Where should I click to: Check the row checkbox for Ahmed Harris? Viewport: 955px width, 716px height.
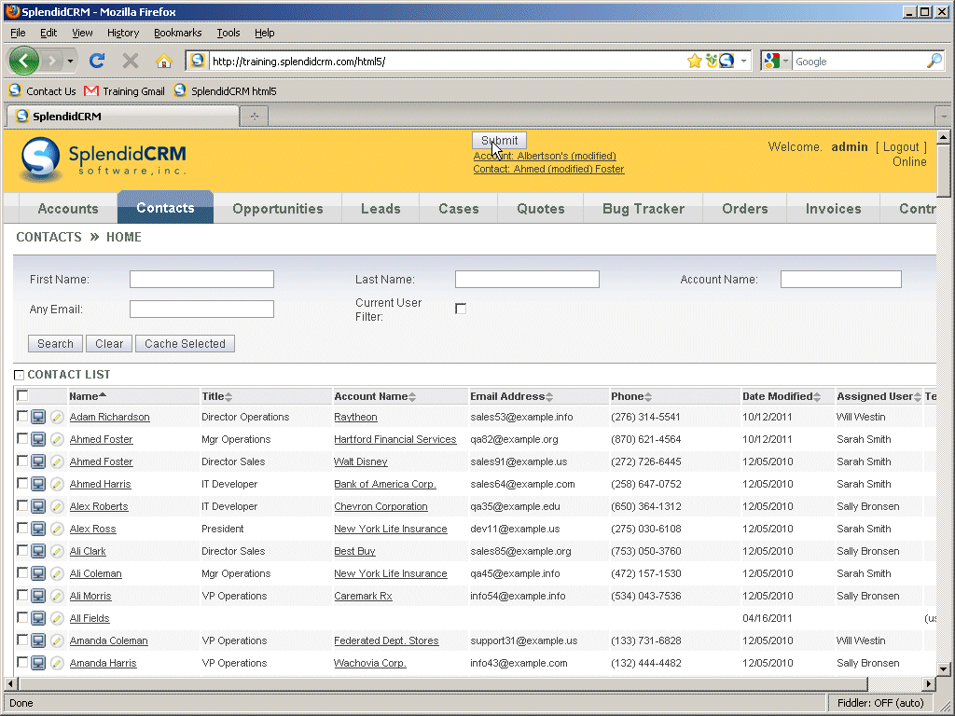click(22, 484)
